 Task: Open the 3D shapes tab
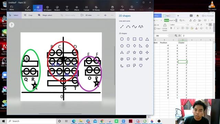(x=47, y=8)
